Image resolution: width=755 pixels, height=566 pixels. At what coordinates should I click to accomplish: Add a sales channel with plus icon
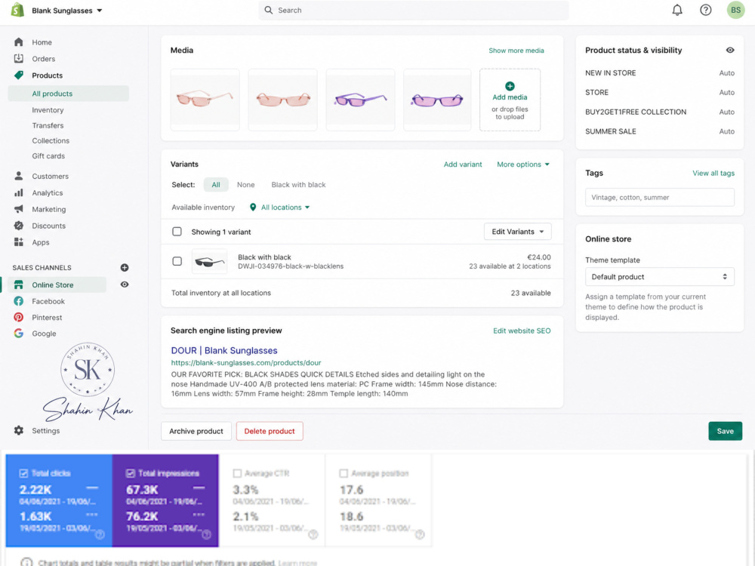125,268
